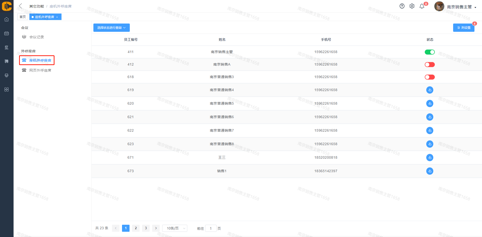Enable the status switch for 南京销售A
482x237 pixels.
click(430, 65)
